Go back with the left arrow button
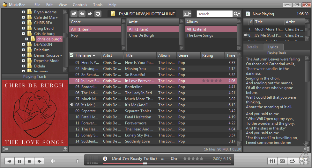 [82, 14]
